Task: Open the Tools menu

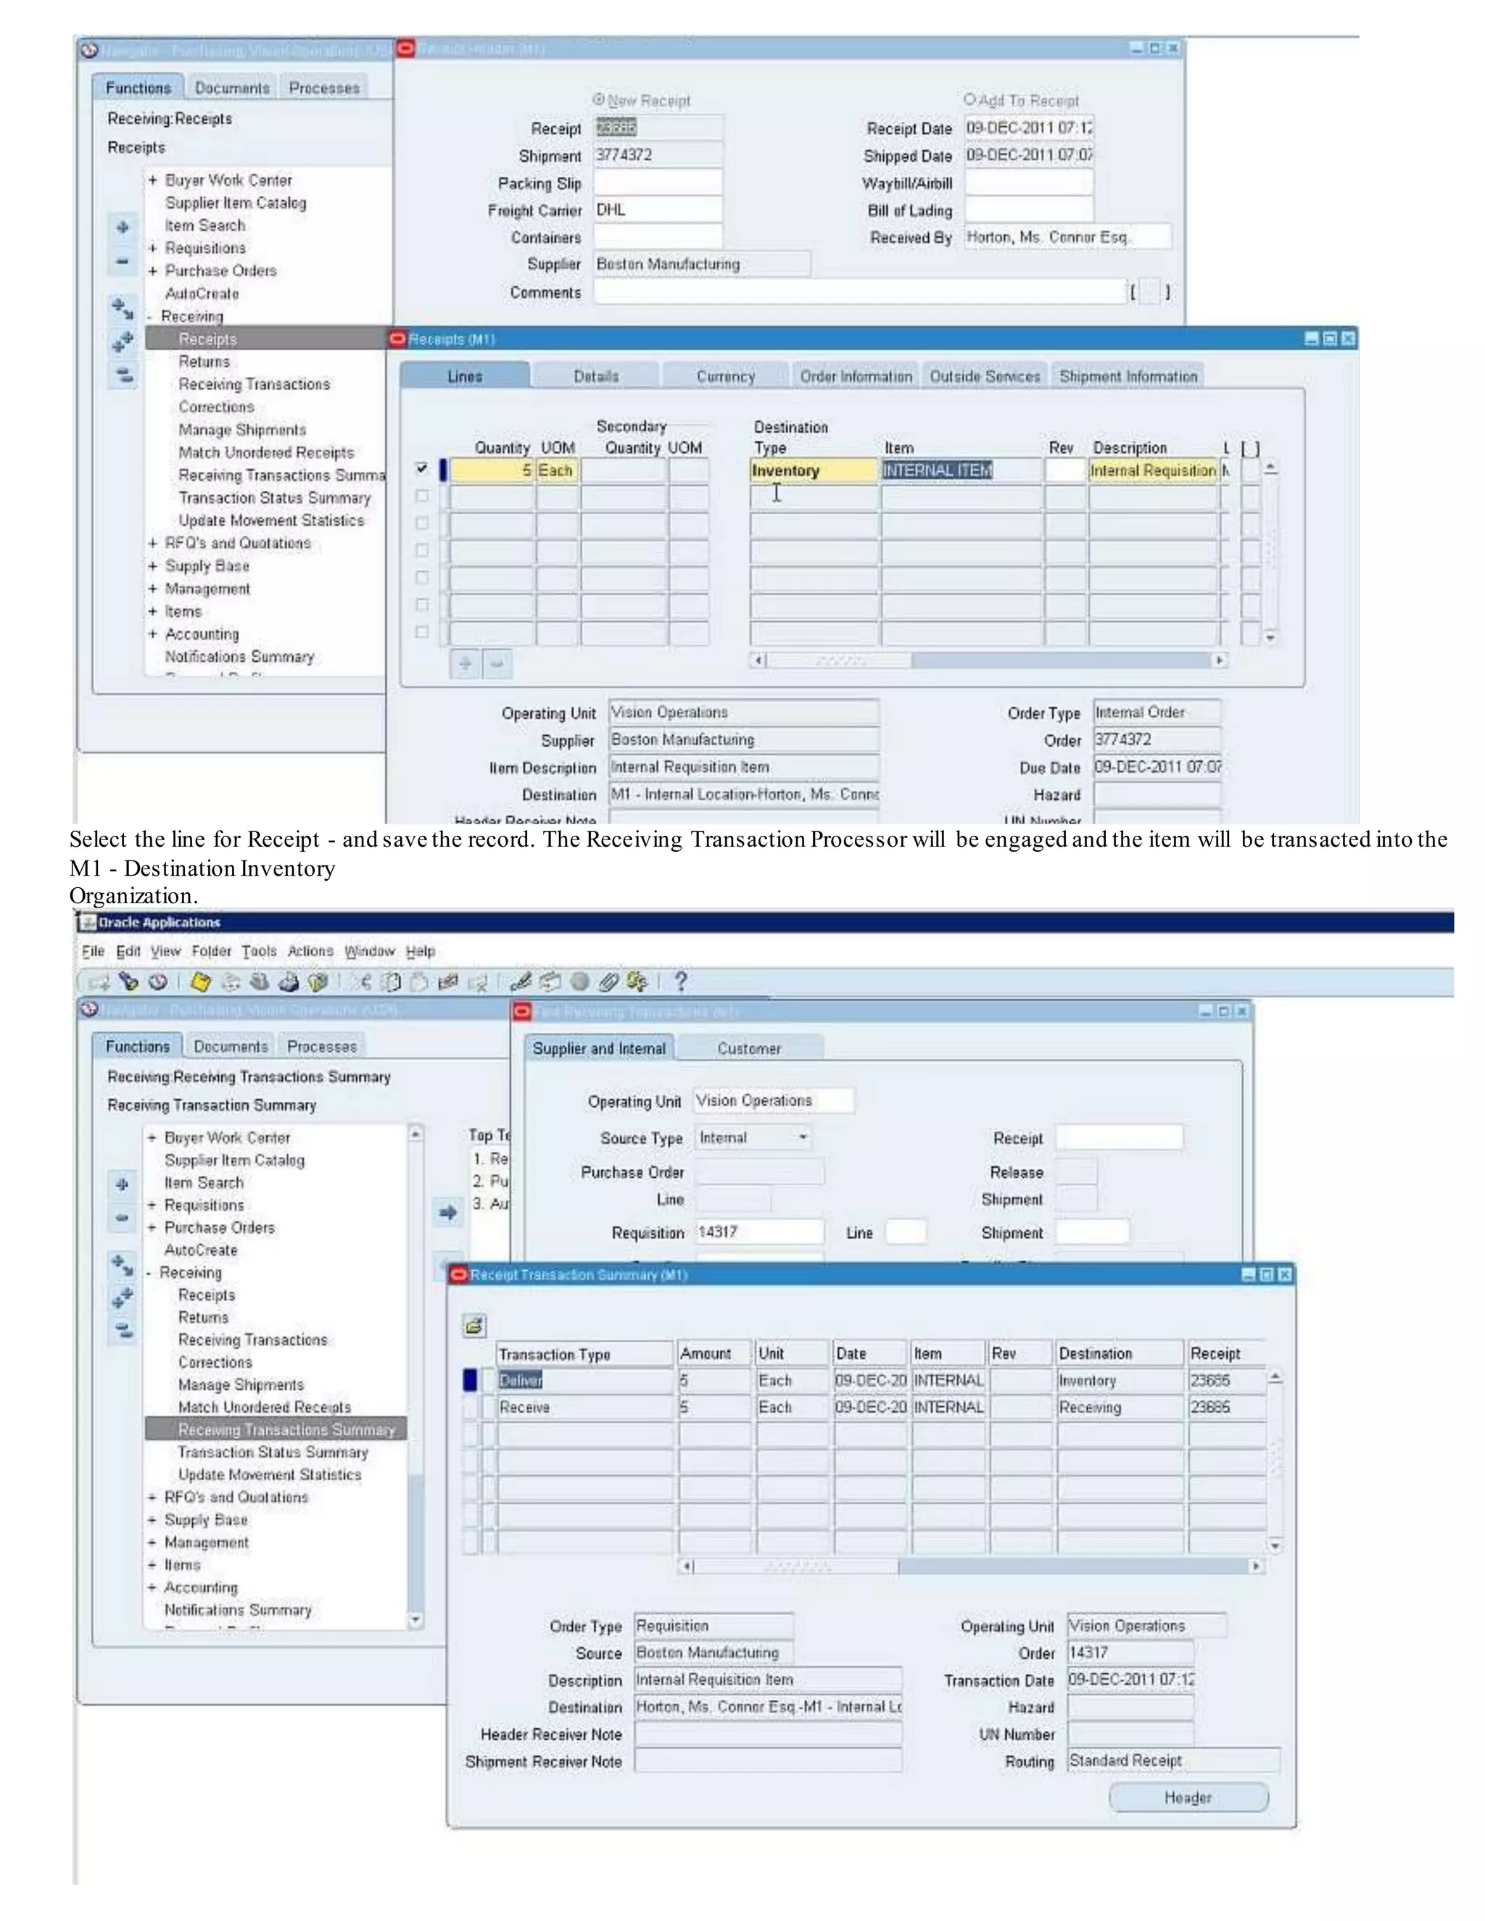Action: pos(259,951)
